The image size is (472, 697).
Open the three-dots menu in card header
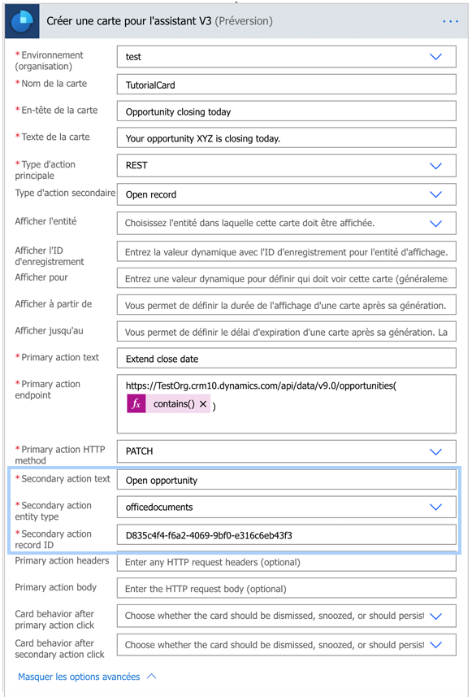[450, 21]
